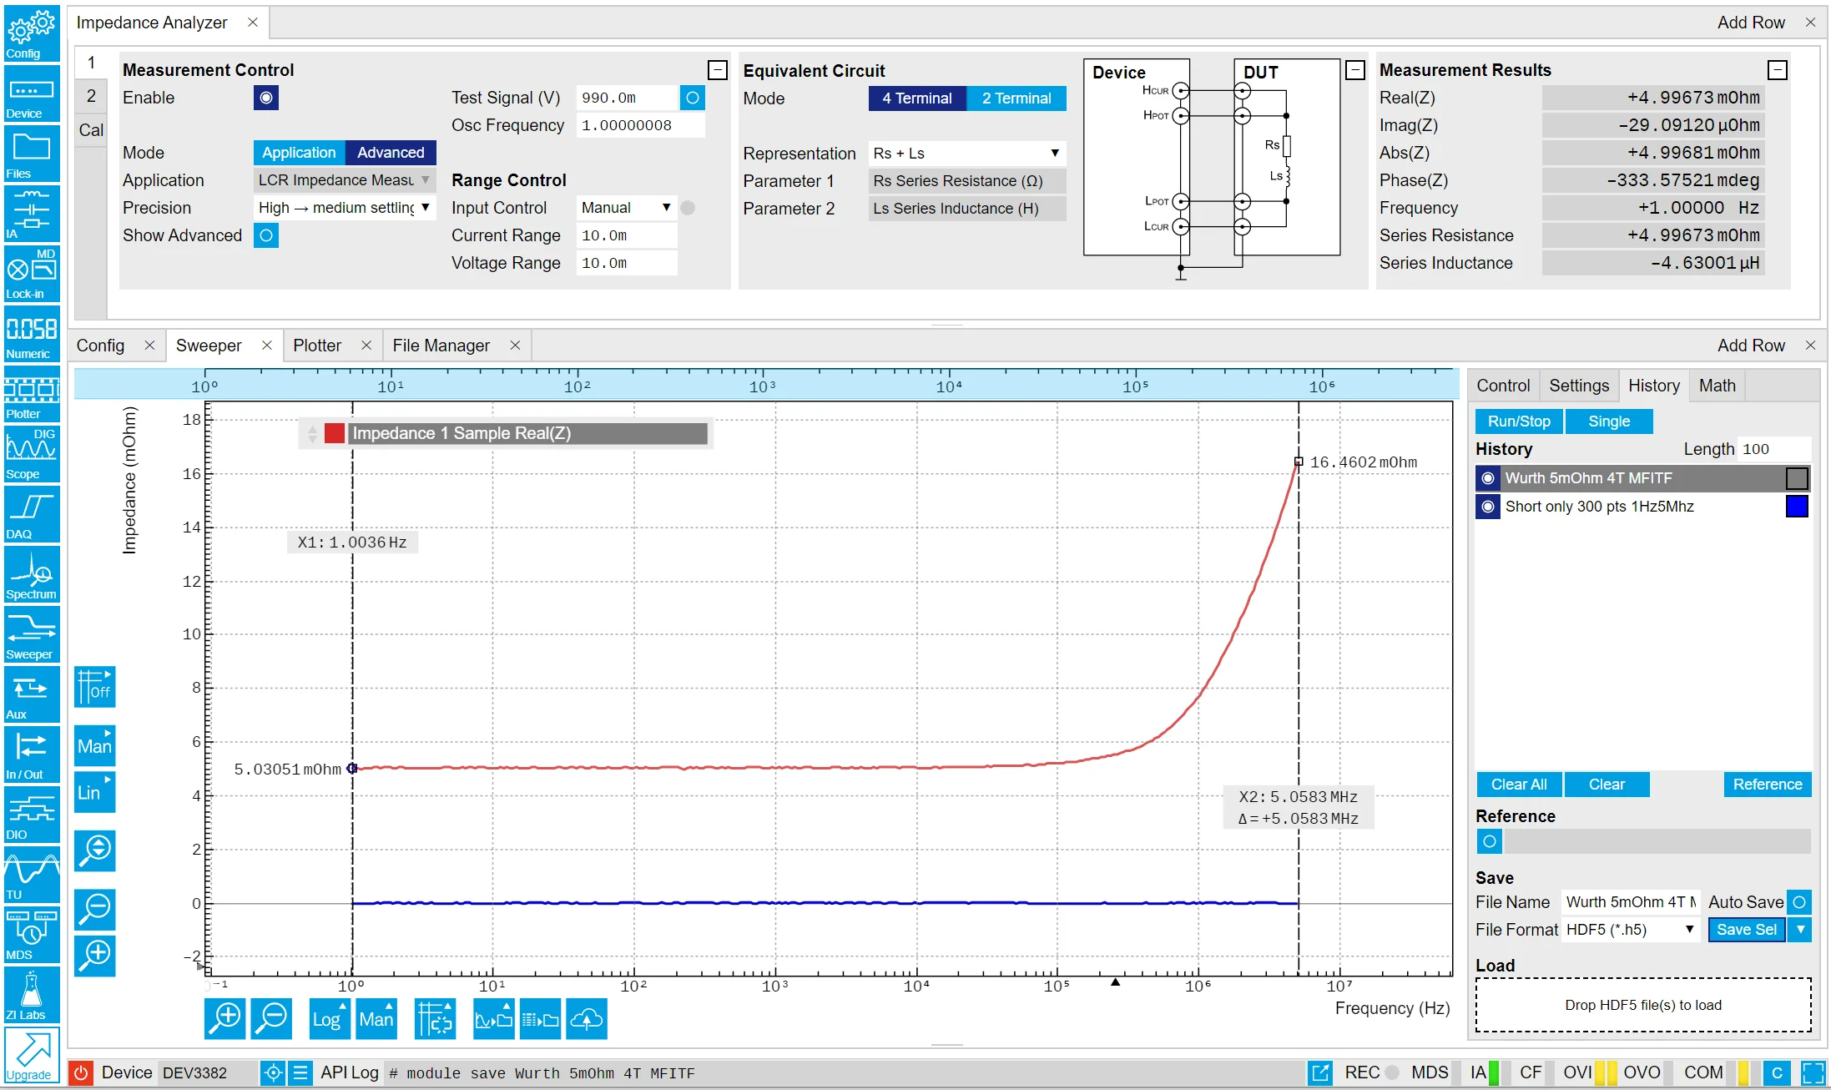1831x1090 pixels.
Task: Open the IA impedance analyzer sidebar icon
Action: (x=32, y=214)
